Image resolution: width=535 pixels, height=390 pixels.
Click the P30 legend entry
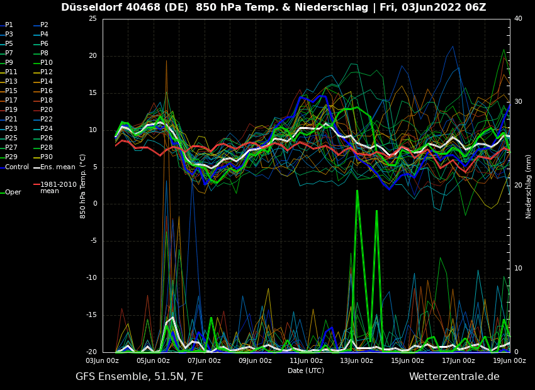tap(47, 157)
